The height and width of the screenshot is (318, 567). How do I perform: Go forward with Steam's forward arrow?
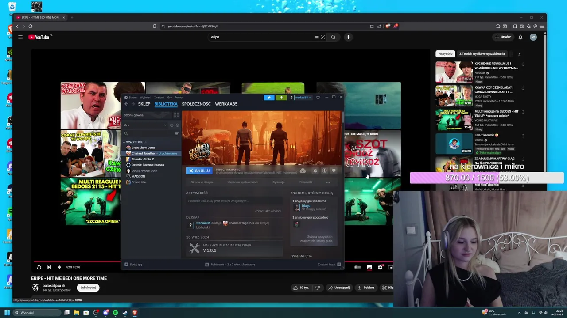[133, 104]
